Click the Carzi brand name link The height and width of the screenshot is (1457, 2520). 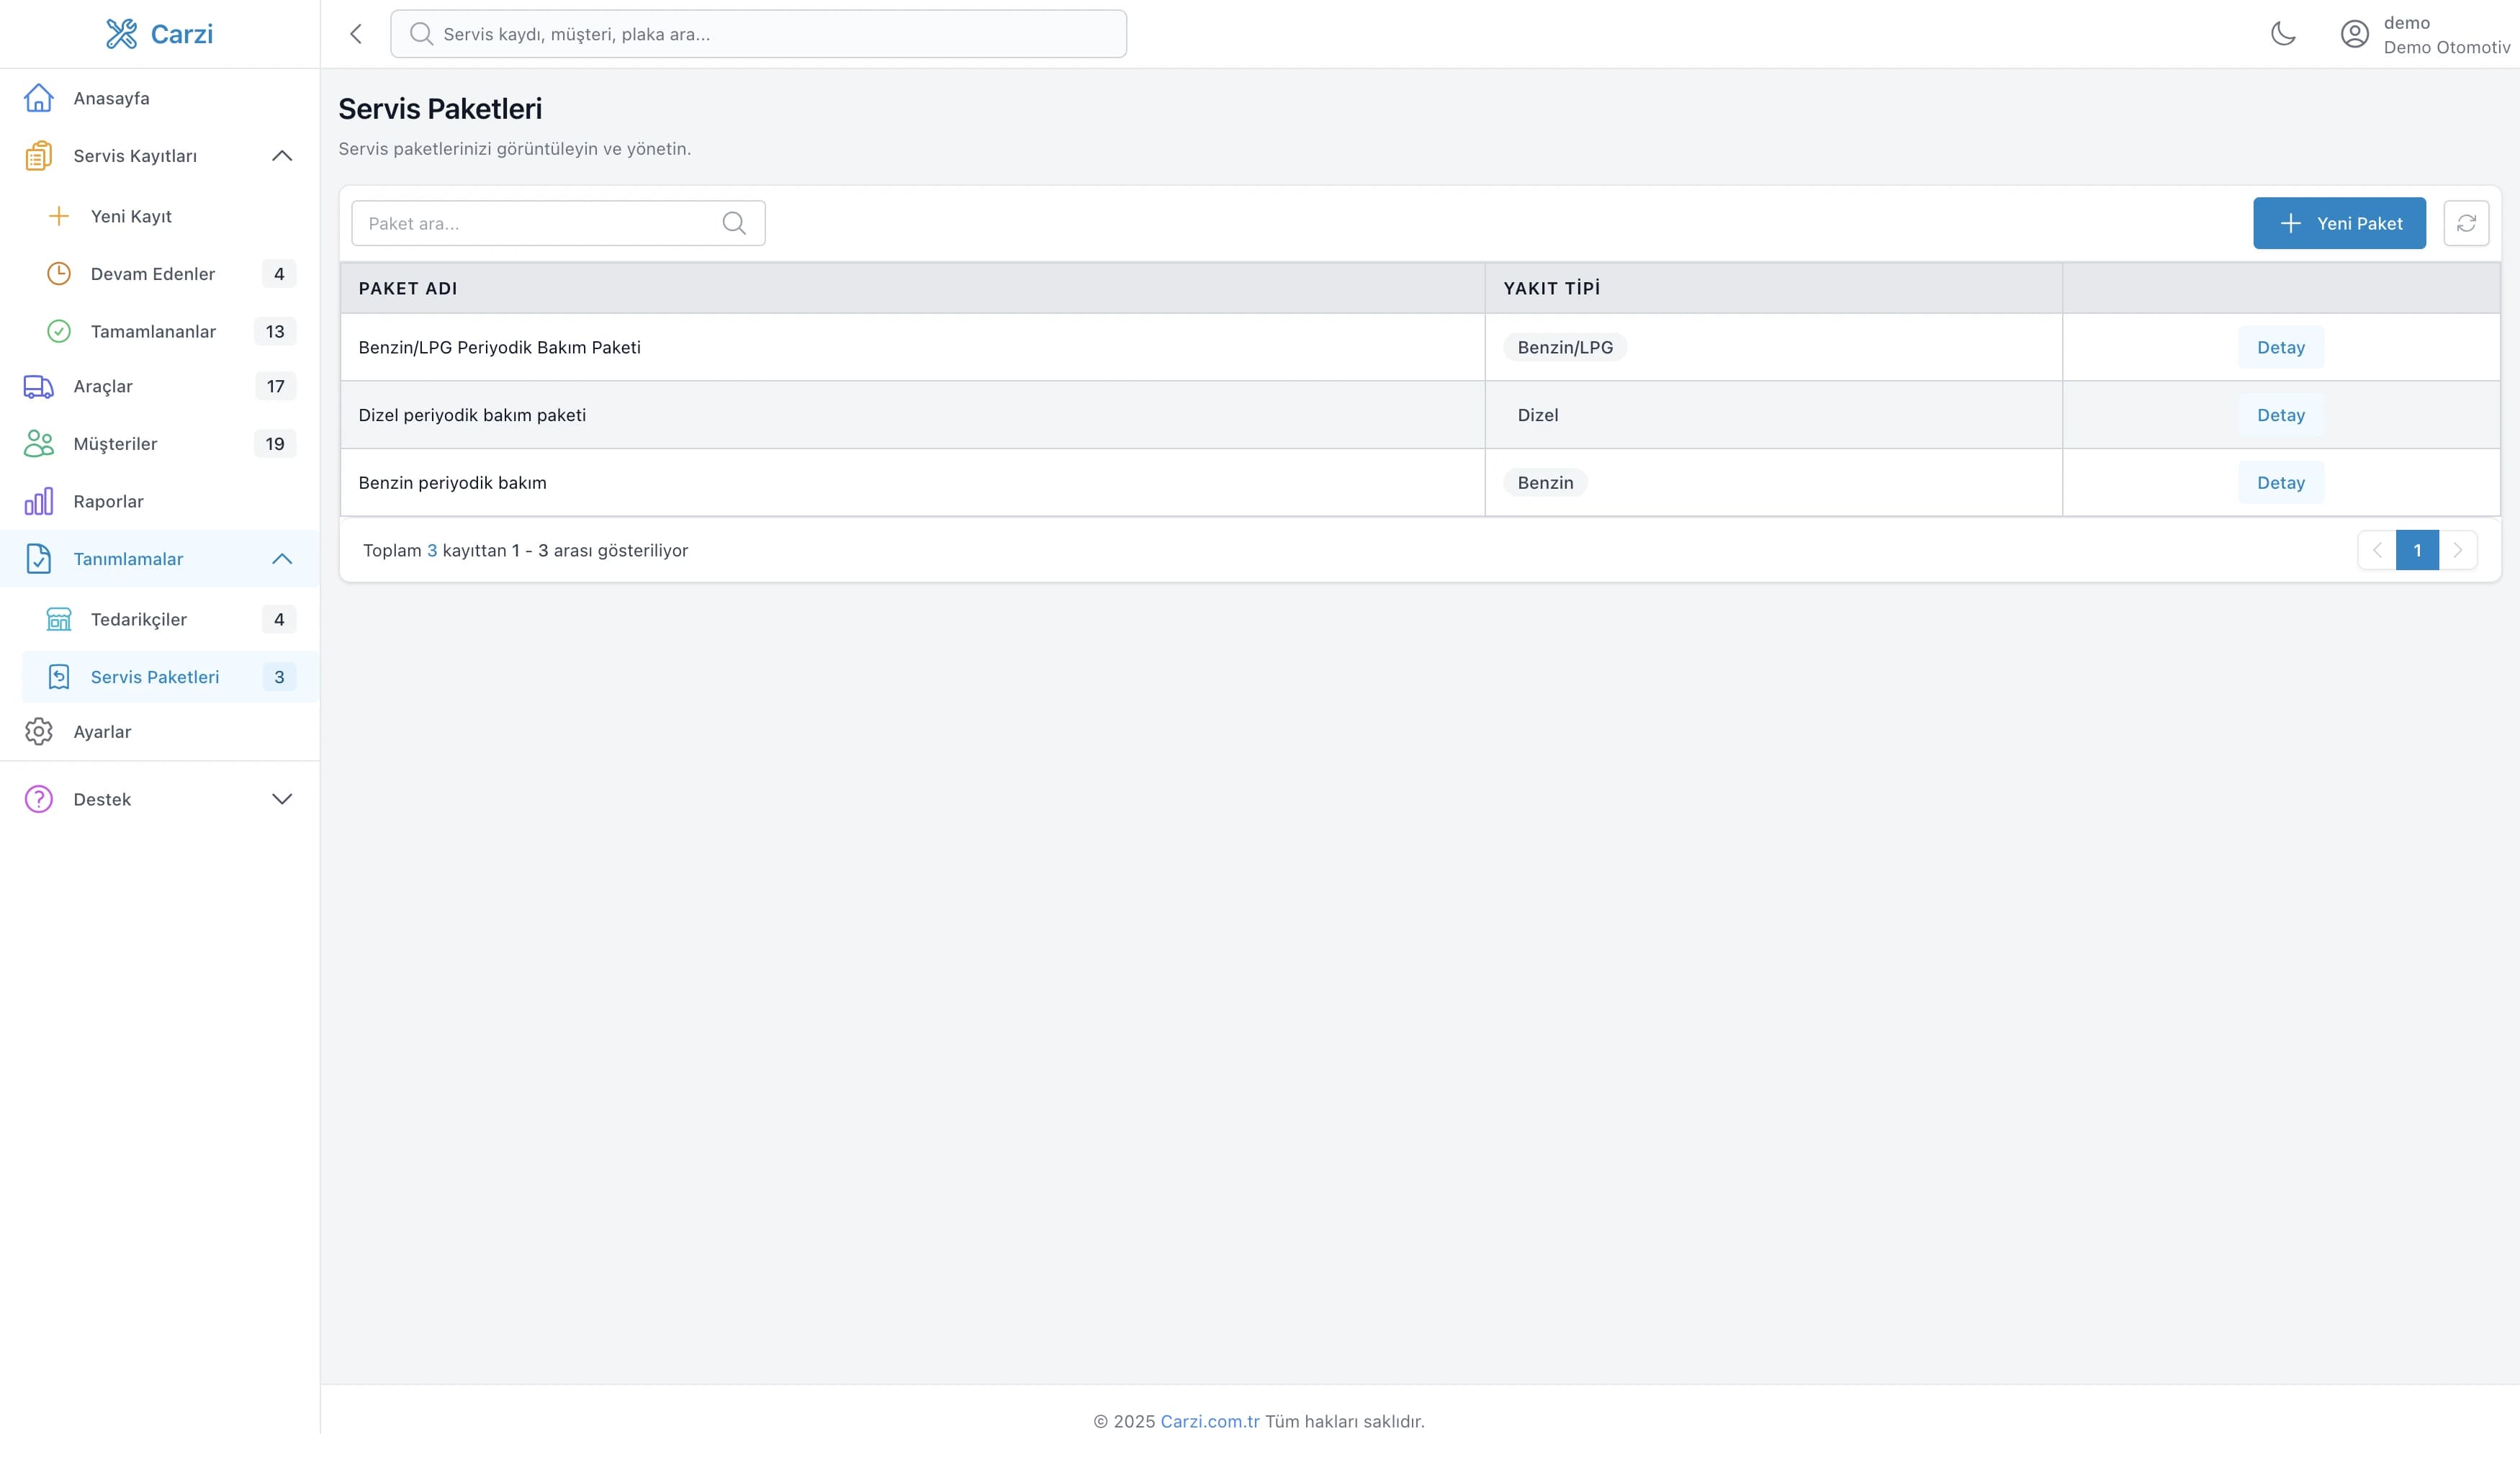[181, 34]
